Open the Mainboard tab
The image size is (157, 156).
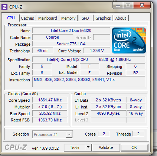click(x=48, y=18)
